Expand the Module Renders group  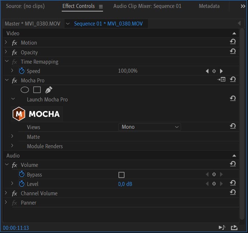[x=12, y=146]
